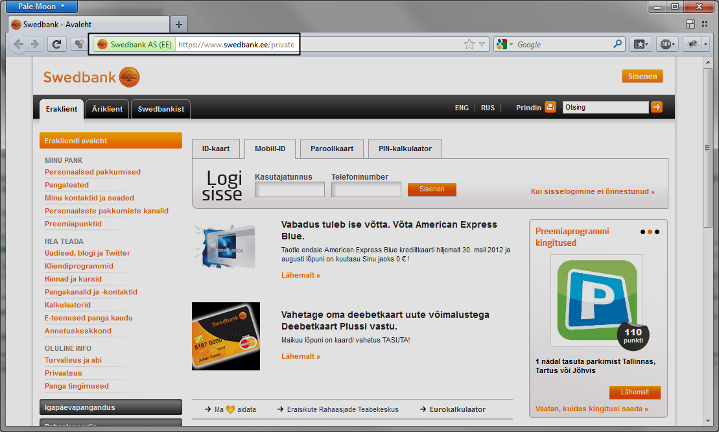Click the scrollbar down arrow
The image size is (719, 432).
click(x=707, y=420)
